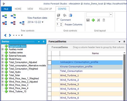
Task: Select the Wind_Turbine_10 tree item
Action: coord(18,92)
